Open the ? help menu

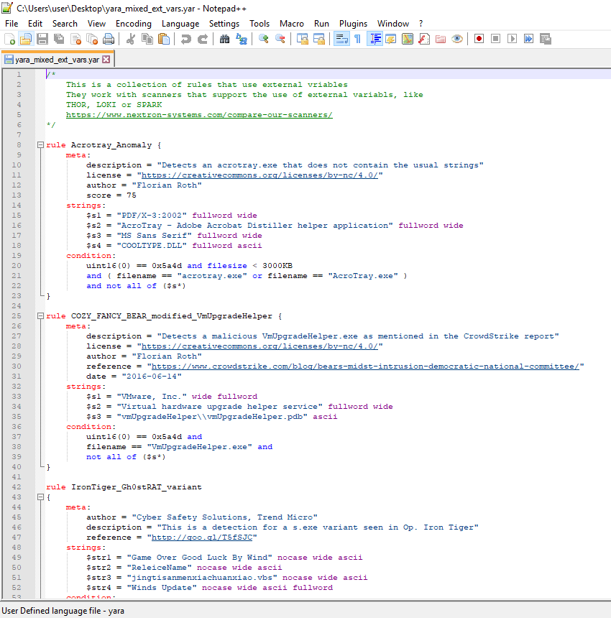(421, 24)
